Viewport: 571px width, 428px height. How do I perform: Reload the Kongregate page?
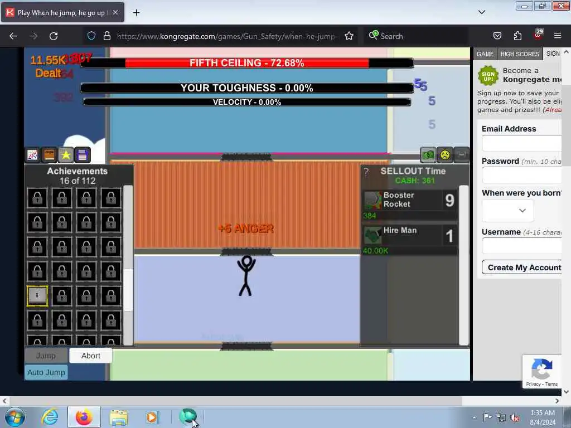tap(54, 36)
